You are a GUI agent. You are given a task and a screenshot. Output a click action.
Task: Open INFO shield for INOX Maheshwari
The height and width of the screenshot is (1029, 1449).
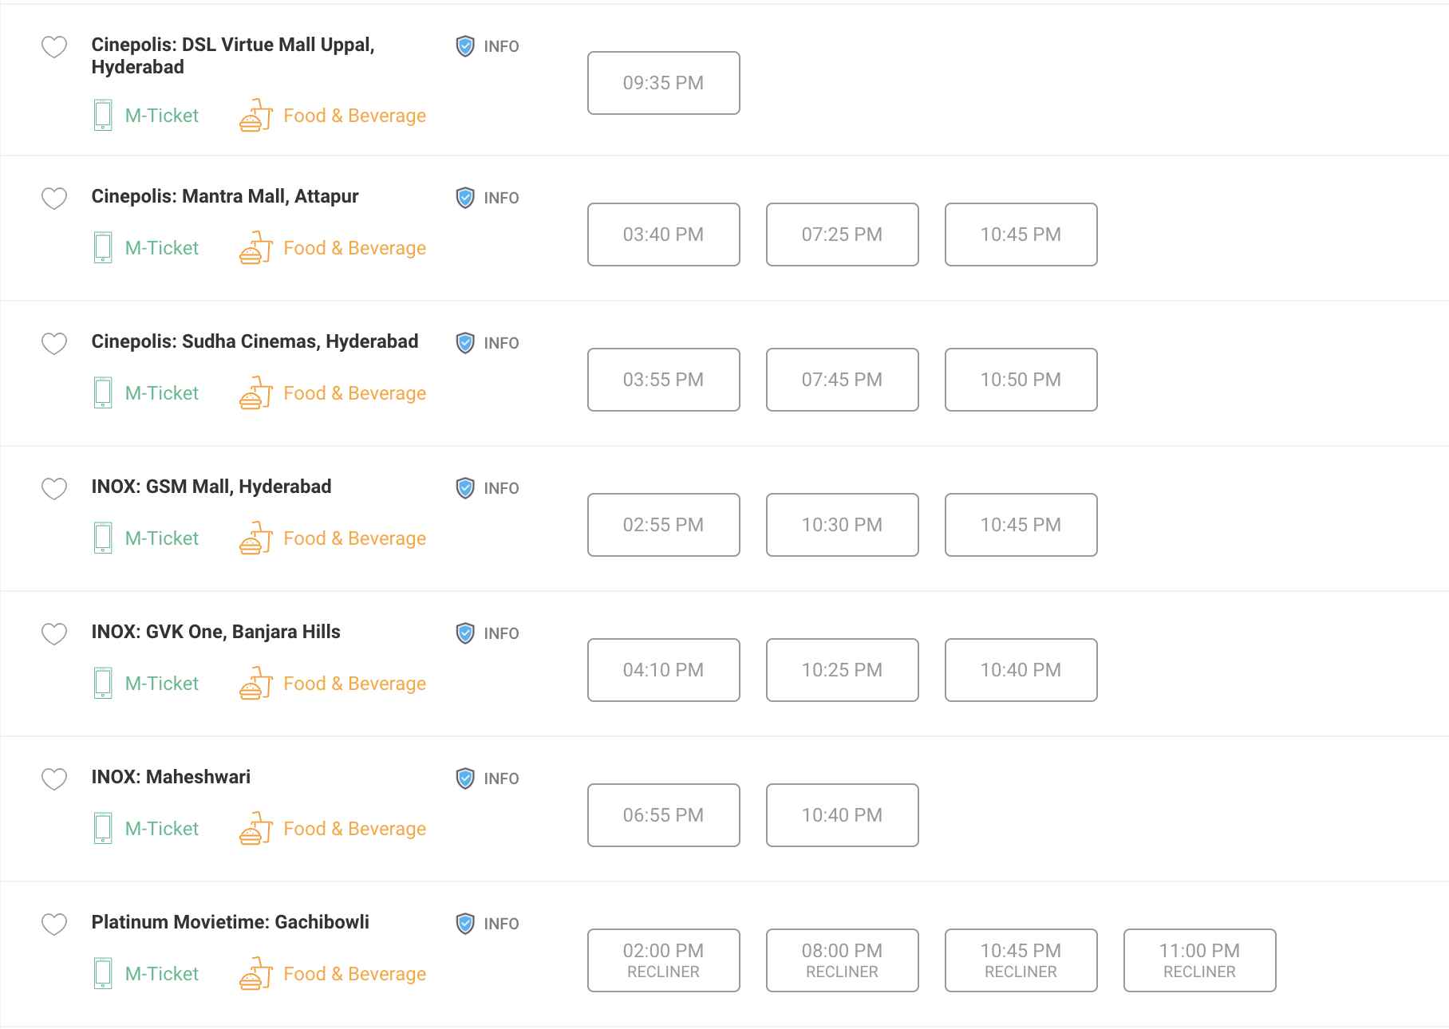coord(465,779)
